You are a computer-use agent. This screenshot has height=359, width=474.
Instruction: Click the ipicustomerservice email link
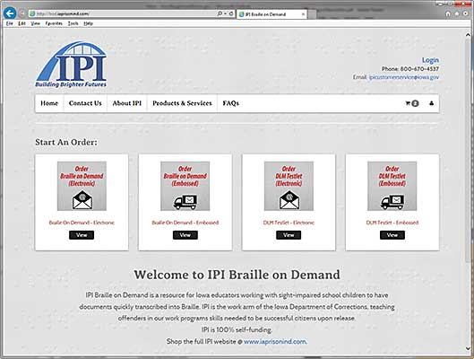[x=403, y=77]
